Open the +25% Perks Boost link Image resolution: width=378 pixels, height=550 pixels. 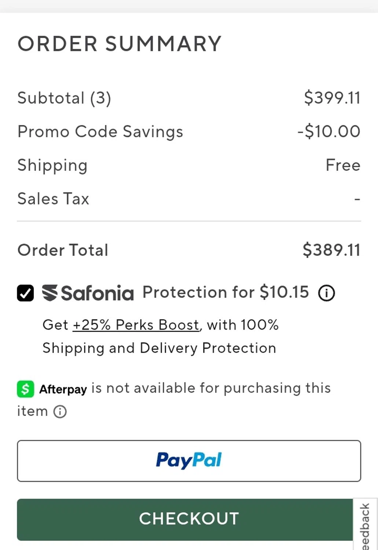pos(136,325)
